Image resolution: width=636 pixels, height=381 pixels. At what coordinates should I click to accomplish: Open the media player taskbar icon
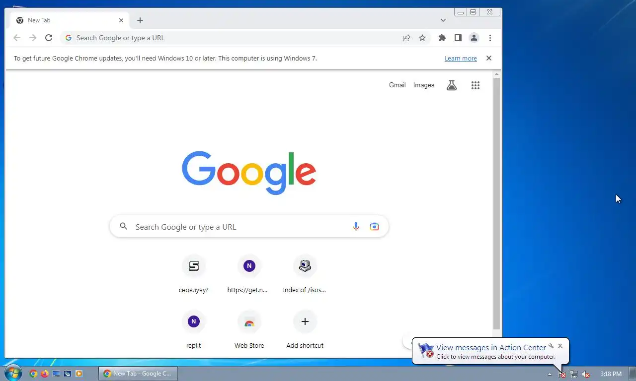[x=79, y=374]
